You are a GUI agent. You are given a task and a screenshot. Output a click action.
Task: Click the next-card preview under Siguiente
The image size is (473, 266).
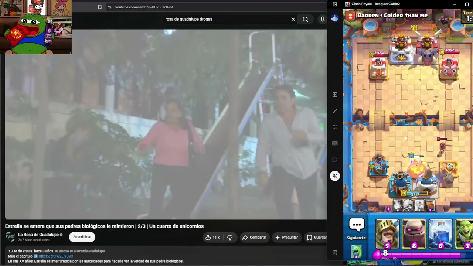356,251
